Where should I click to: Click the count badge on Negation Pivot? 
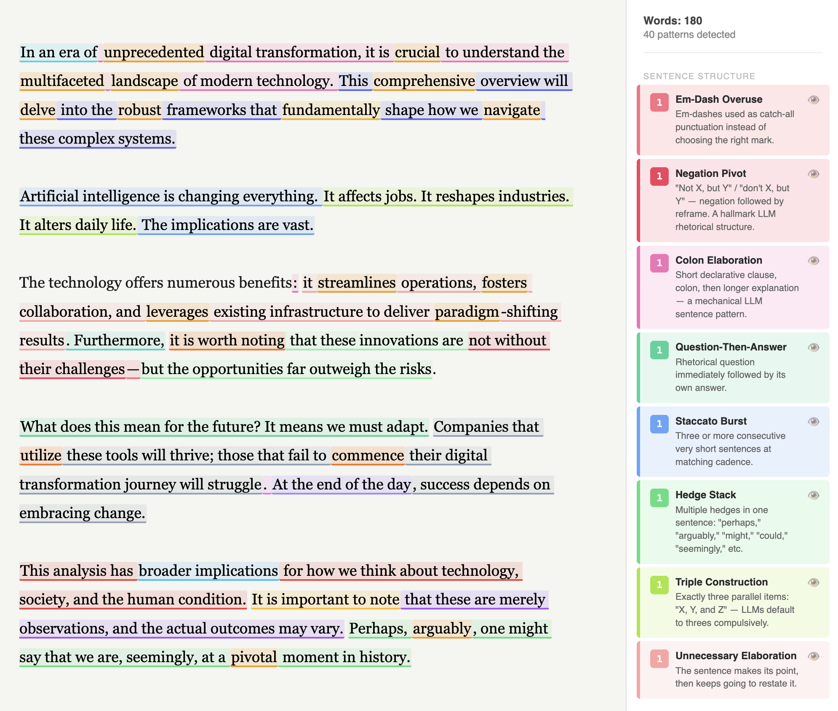[x=659, y=176]
